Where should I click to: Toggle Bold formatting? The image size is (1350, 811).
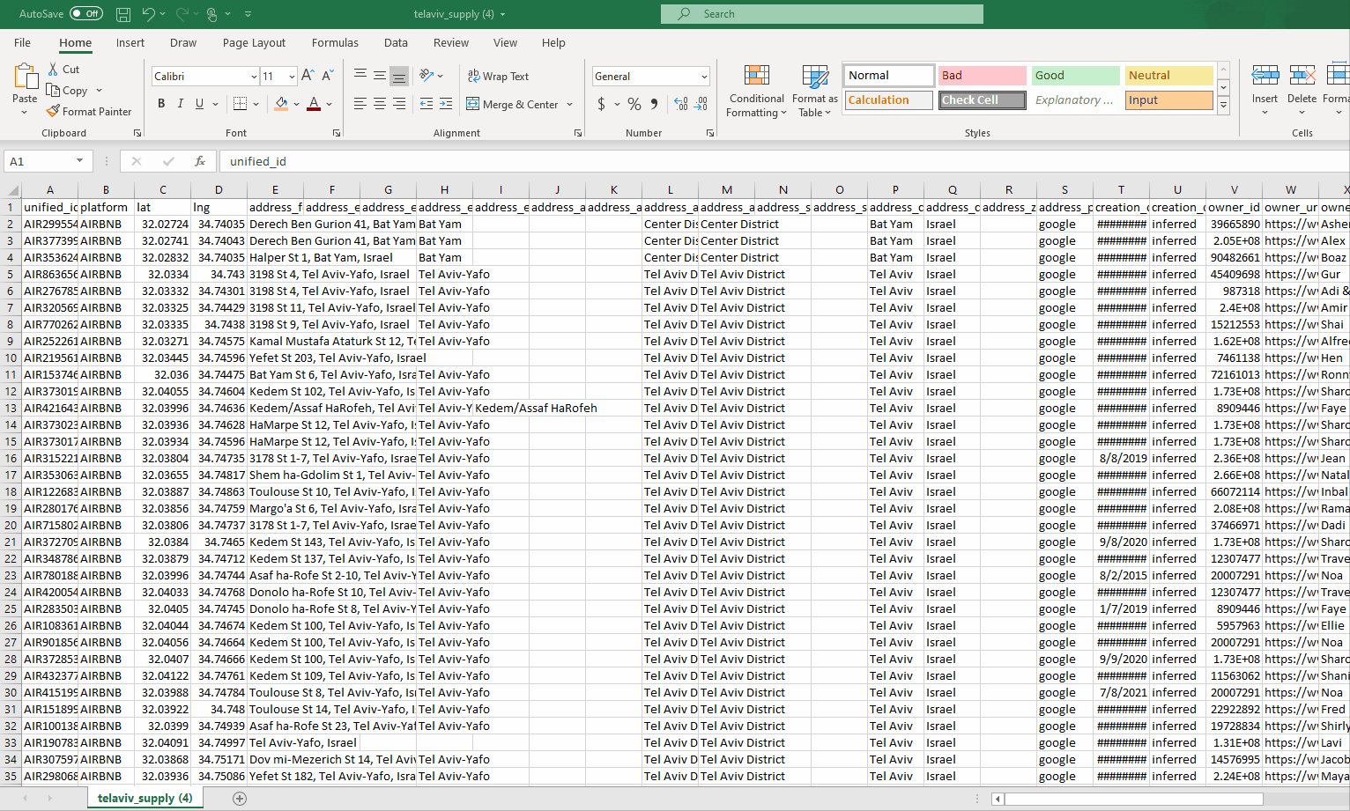coord(161,104)
